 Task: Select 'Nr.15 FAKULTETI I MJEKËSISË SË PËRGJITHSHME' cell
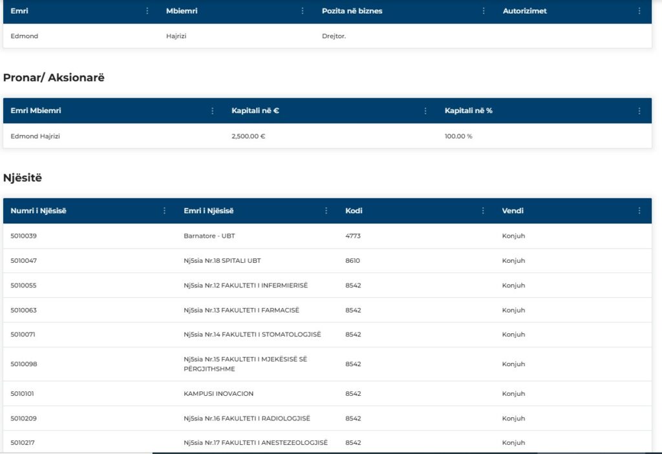pos(245,364)
